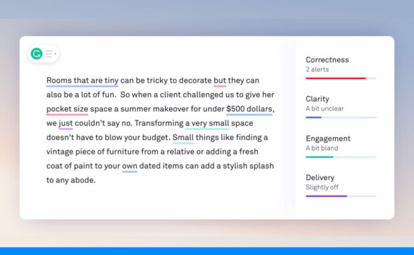Viewport: 414px width, 255px height.
Task: Open the Clarity category
Action: 317,99
